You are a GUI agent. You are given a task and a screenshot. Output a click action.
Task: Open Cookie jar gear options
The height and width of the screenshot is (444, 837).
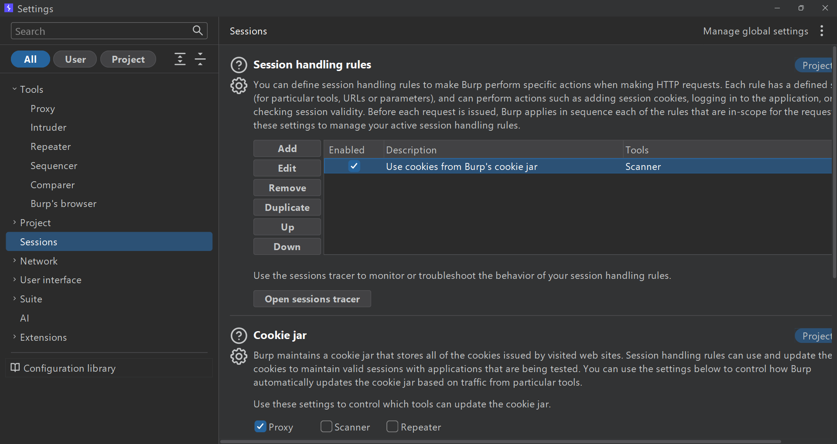click(x=239, y=356)
